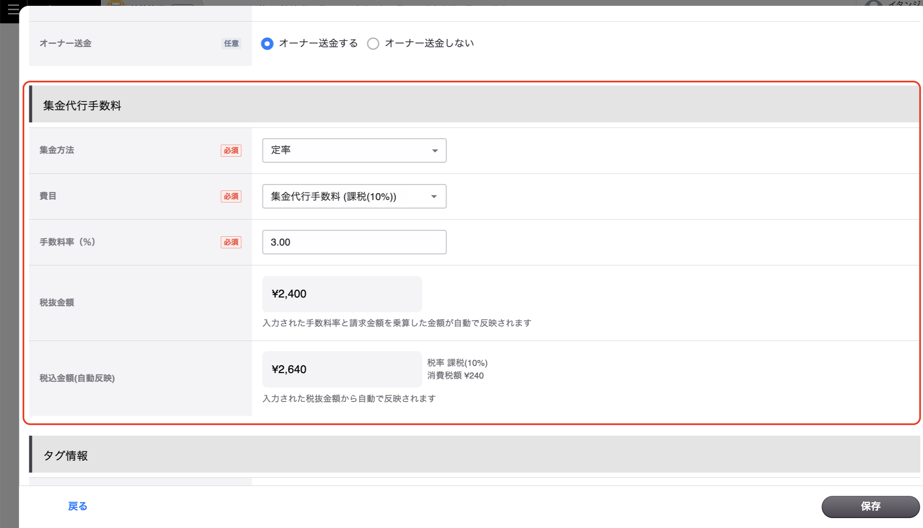923x528 pixels.
Task: Click the 税込金額(自動反映) label
Action: [x=77, y=378]
